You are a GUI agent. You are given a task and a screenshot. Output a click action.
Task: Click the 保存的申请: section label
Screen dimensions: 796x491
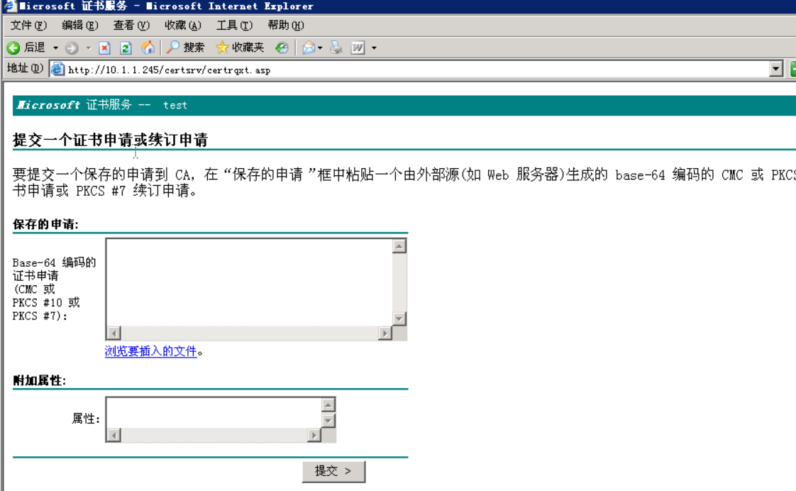45,224
